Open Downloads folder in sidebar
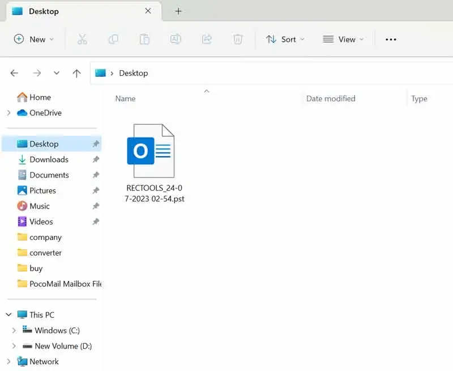 [x=49, y=159]
